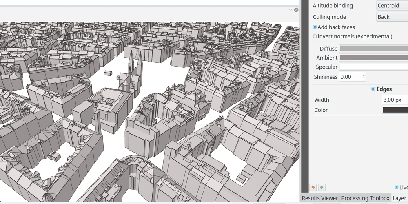Viewport: 408px width, 204px height.
Task: Close the 3D map view panel
Action: point(296,10)
